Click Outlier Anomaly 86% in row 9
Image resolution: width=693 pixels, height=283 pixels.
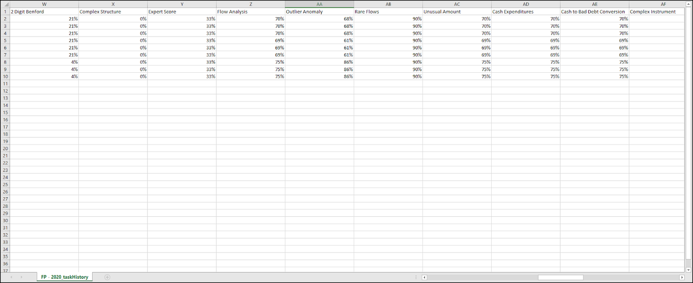click(319, 69)
